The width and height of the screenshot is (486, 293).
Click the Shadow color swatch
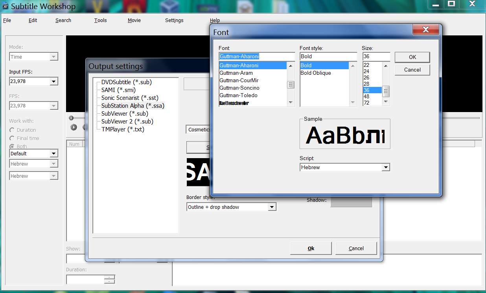(351, 201)
